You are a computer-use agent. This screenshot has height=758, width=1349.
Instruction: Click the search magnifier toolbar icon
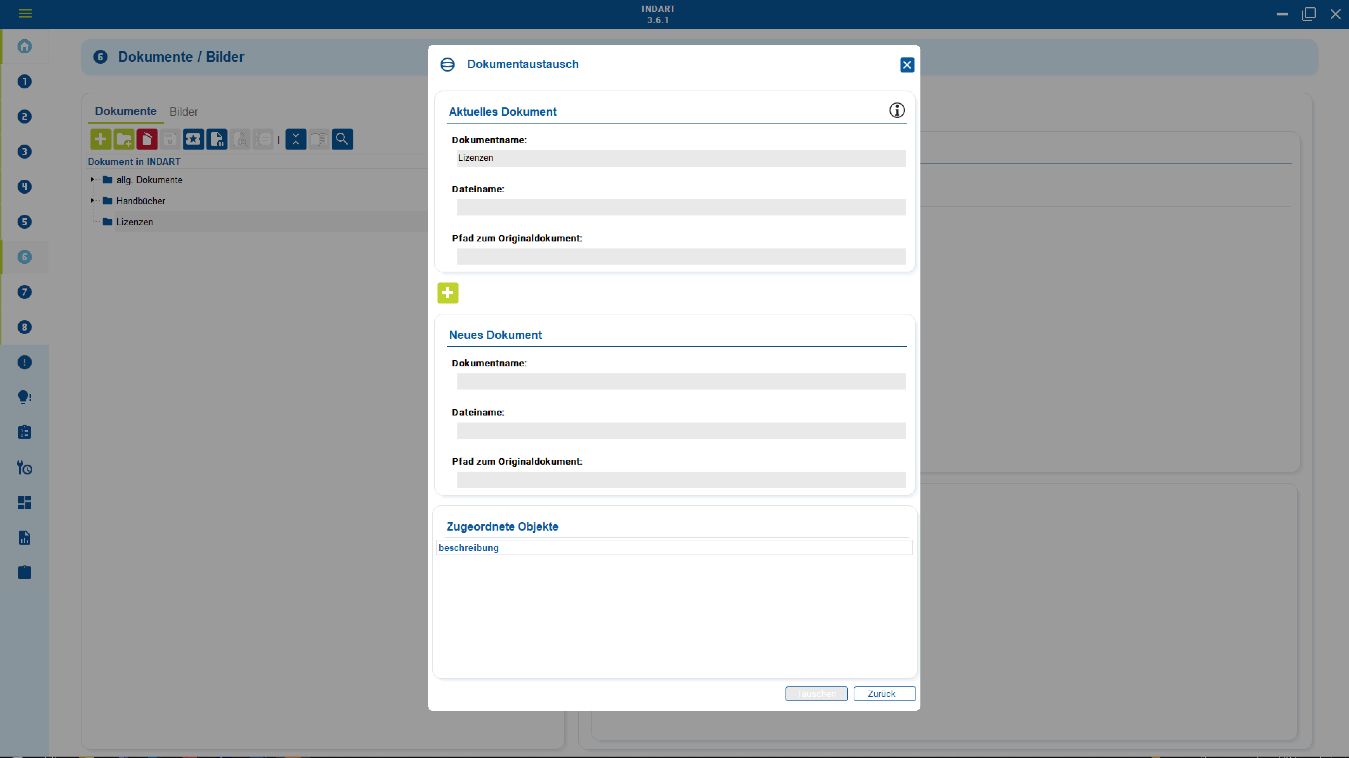[x=342, y=139]
